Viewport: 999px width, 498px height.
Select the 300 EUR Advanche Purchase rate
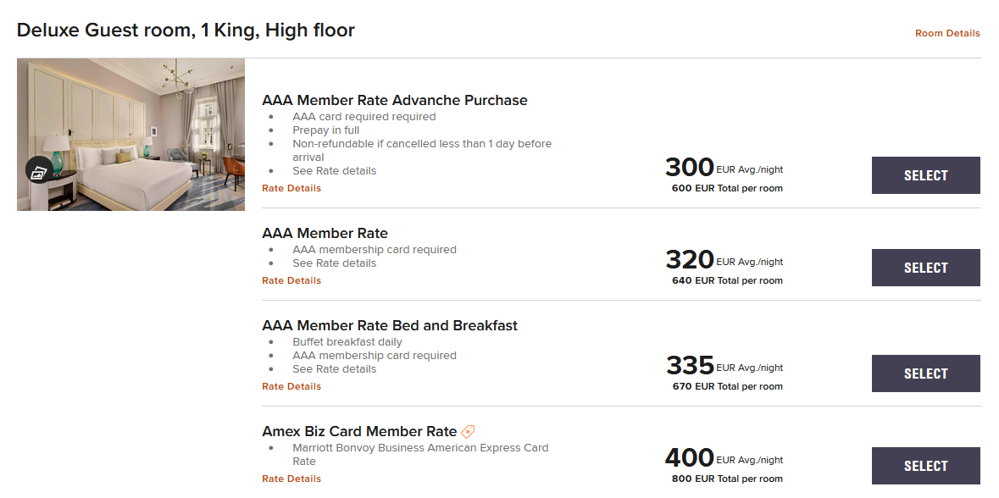[x=925, y=175]
